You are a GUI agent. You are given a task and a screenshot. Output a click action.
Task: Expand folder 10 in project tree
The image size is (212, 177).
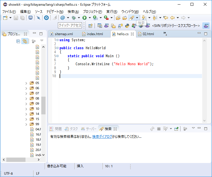(x=26, y=109)
